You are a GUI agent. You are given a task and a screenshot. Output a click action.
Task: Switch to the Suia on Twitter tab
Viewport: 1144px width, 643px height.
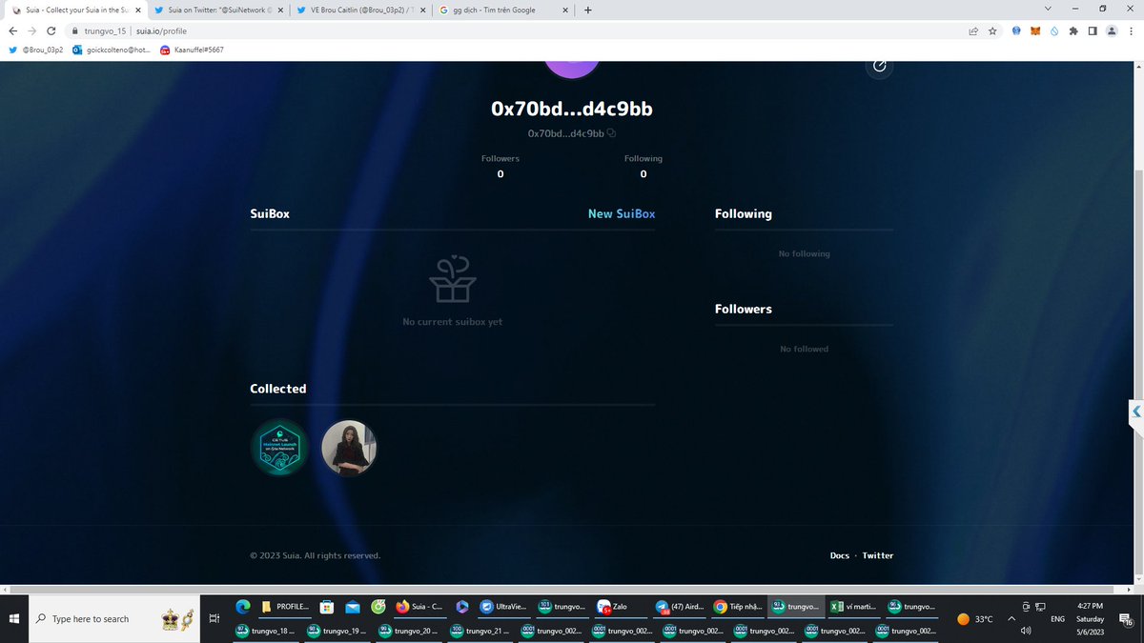(218, 10)
